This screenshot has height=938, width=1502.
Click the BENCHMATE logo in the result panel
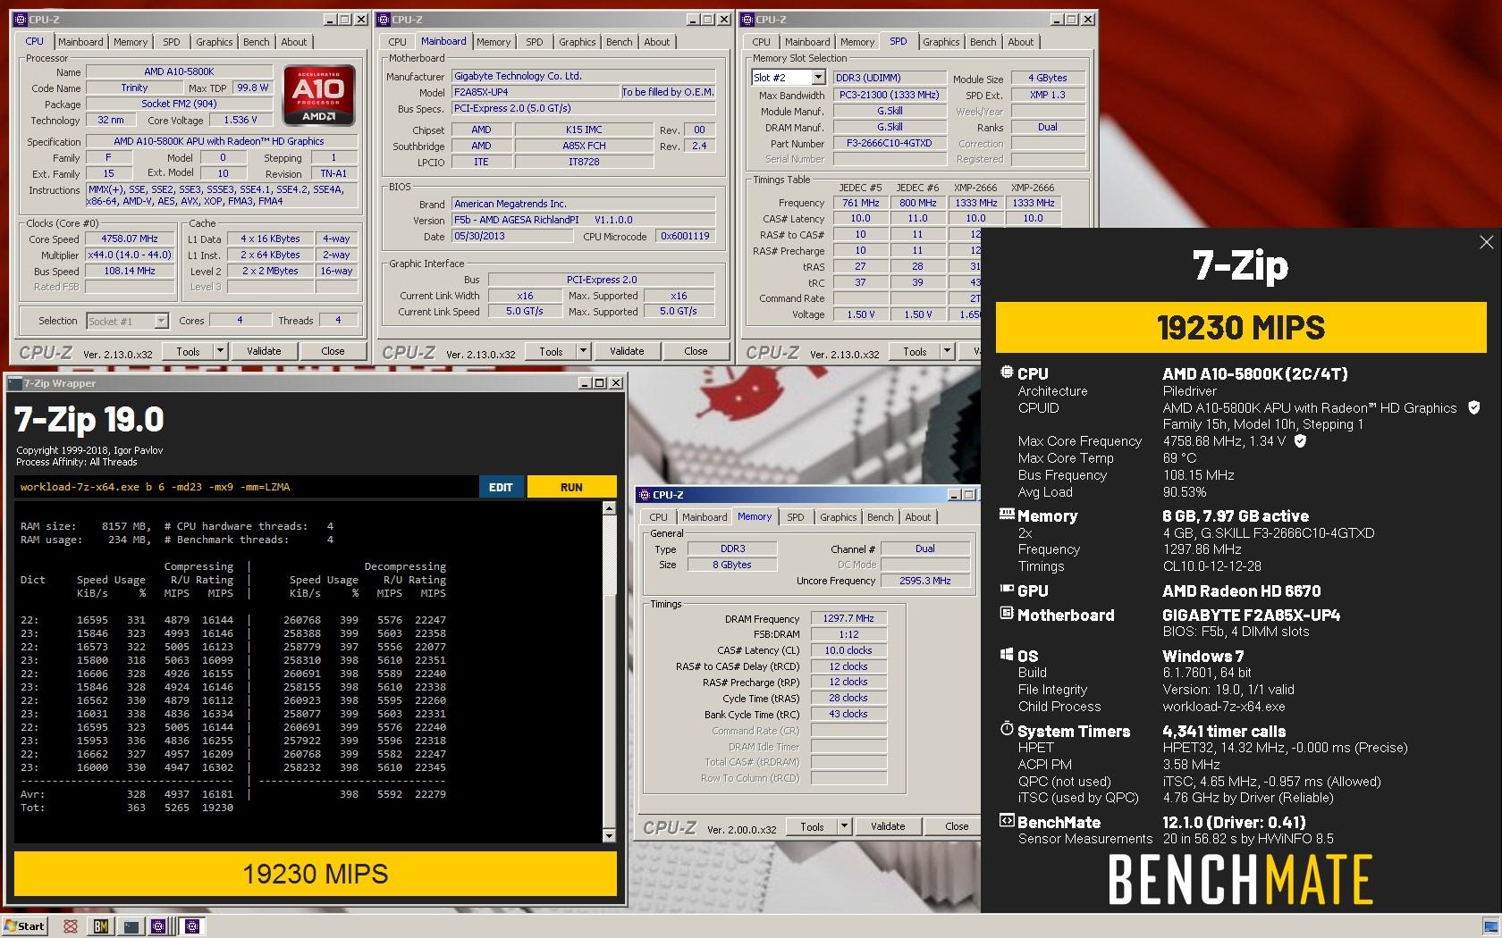click(x=1240, y=879)
